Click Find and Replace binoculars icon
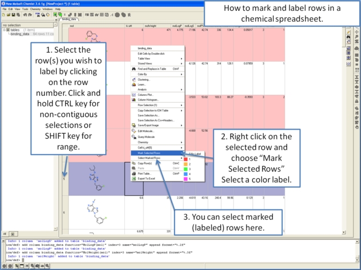This screenshot has width=361, height=270. [x=134, y=68]
